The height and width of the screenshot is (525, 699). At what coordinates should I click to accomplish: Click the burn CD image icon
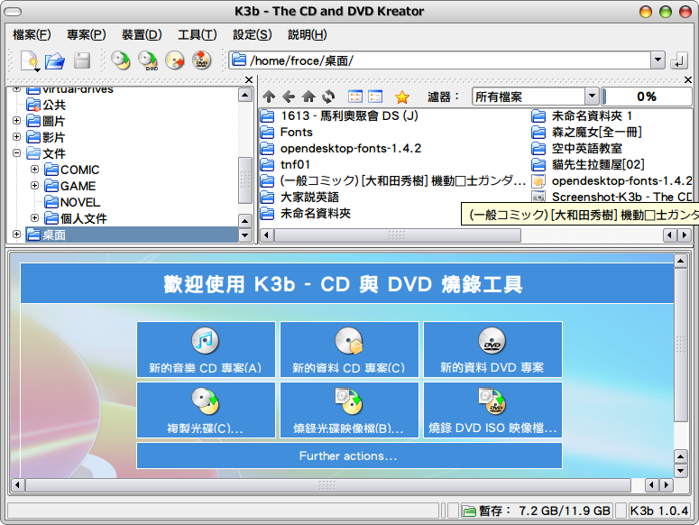[349, 401]
